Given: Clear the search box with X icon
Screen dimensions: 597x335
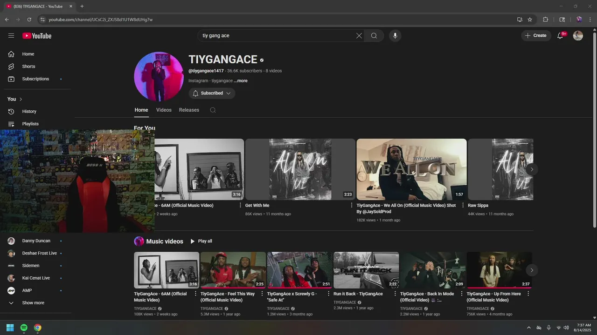Looking at the screenshot, I should (x=359, y=36).
